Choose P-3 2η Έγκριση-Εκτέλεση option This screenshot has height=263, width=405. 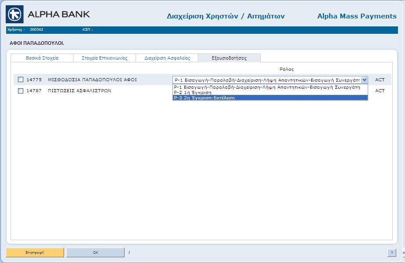(x=270, y=97)
